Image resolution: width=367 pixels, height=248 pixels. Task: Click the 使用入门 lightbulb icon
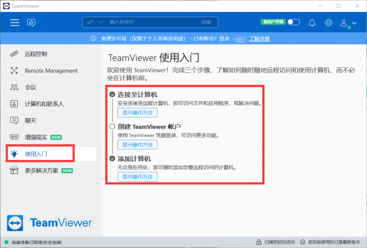(x=14, y=154)
